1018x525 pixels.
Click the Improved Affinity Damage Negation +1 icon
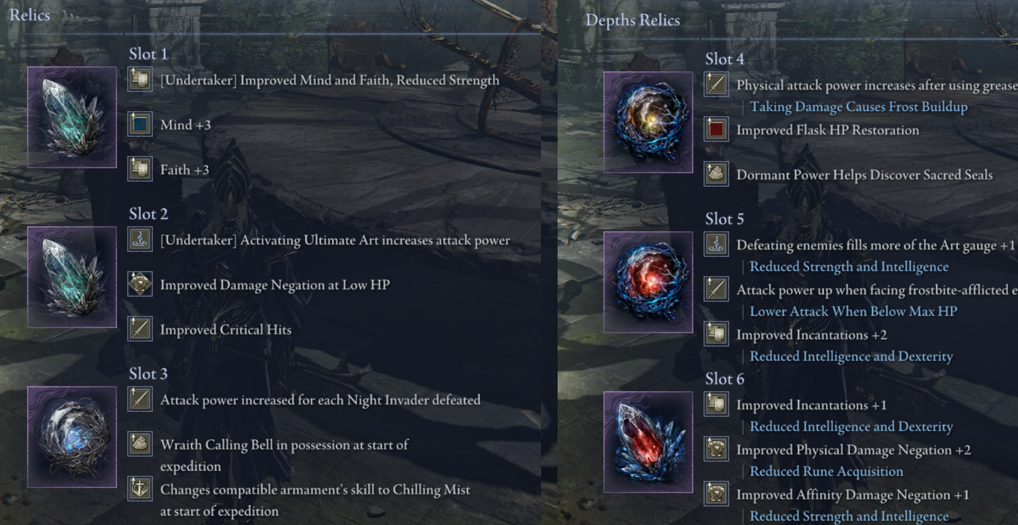716,494
